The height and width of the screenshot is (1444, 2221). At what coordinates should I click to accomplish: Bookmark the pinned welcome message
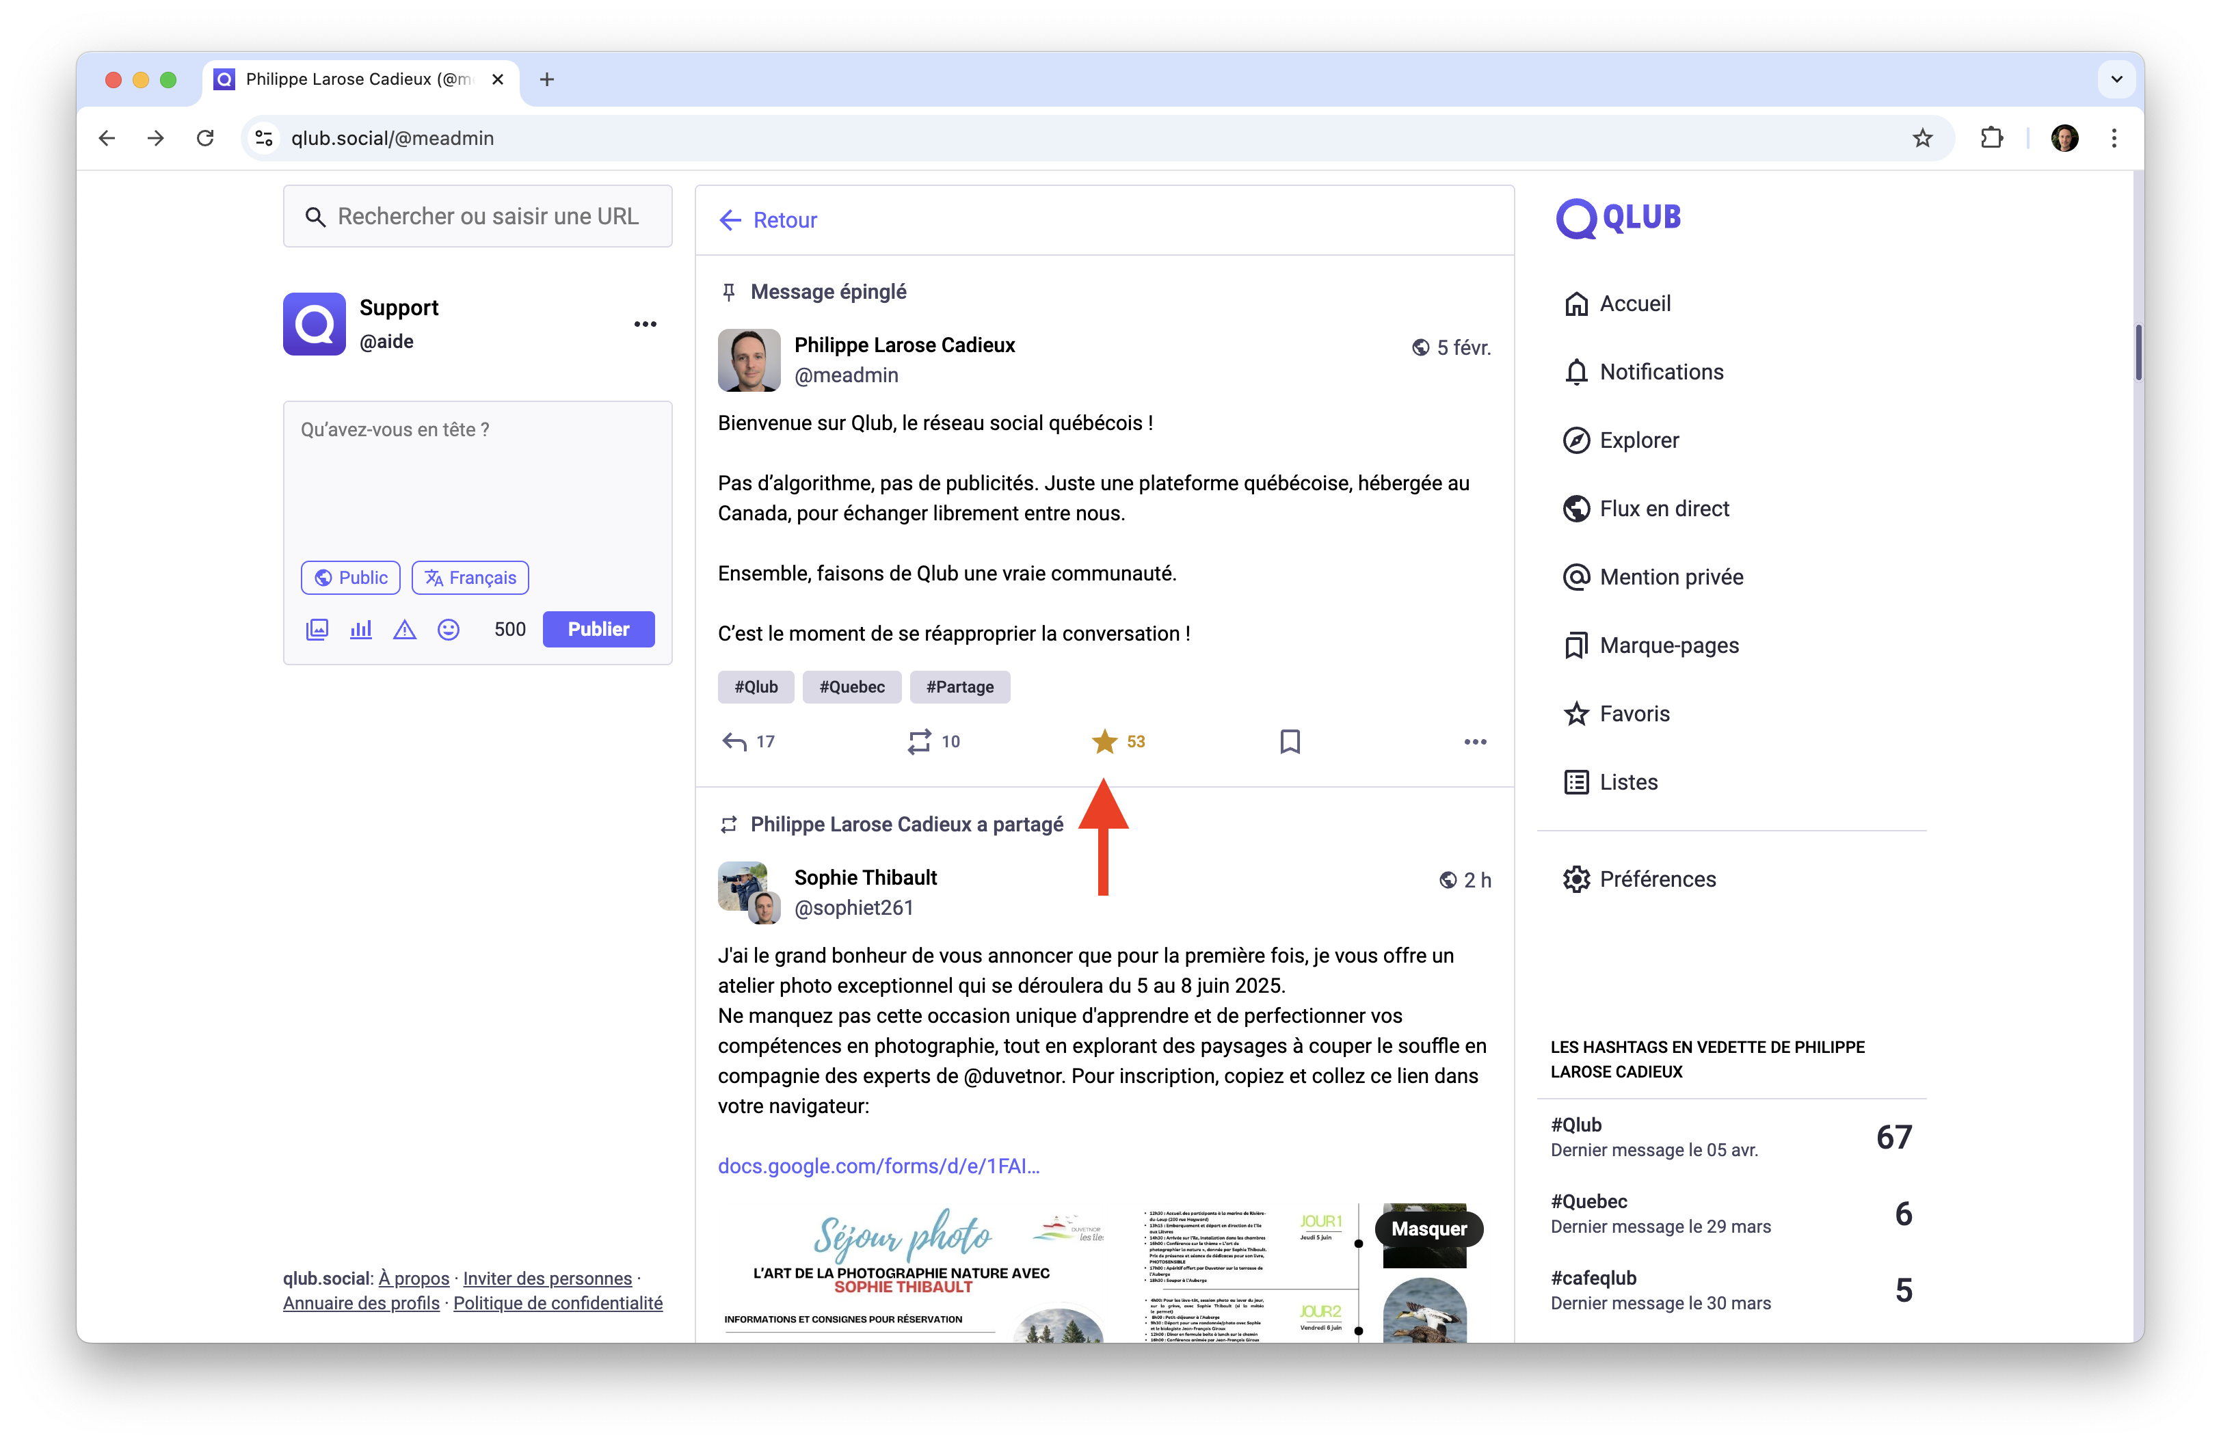(1290, 742)
